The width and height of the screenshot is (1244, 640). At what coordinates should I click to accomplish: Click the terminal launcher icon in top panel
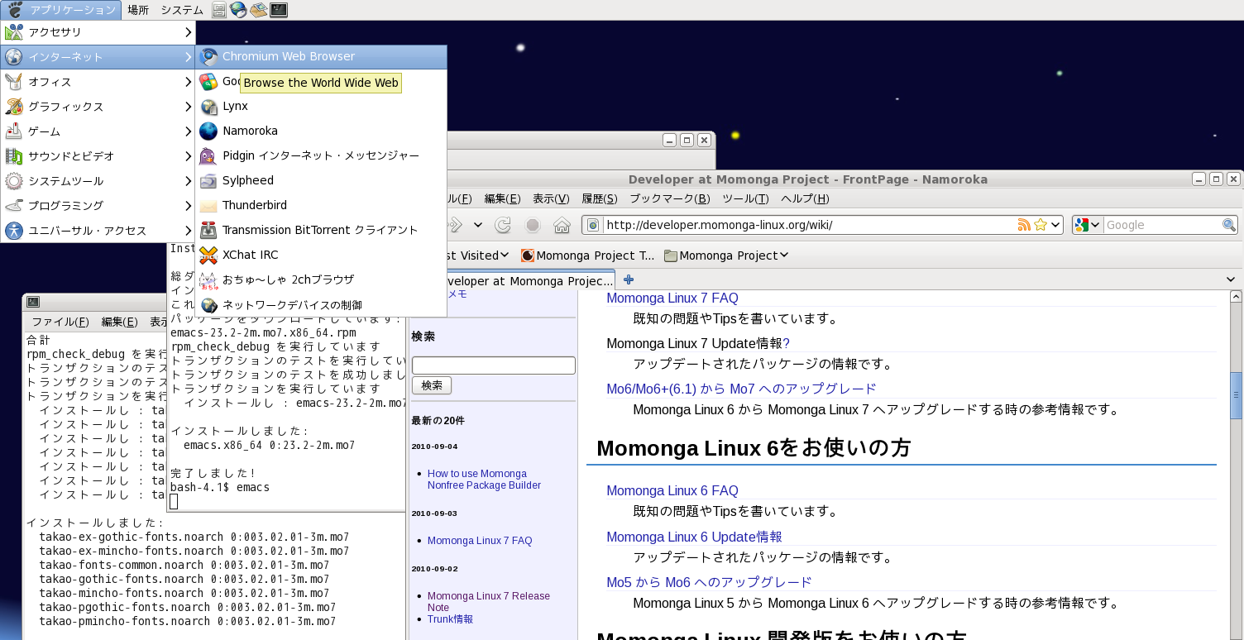click(x=279, y=10)
